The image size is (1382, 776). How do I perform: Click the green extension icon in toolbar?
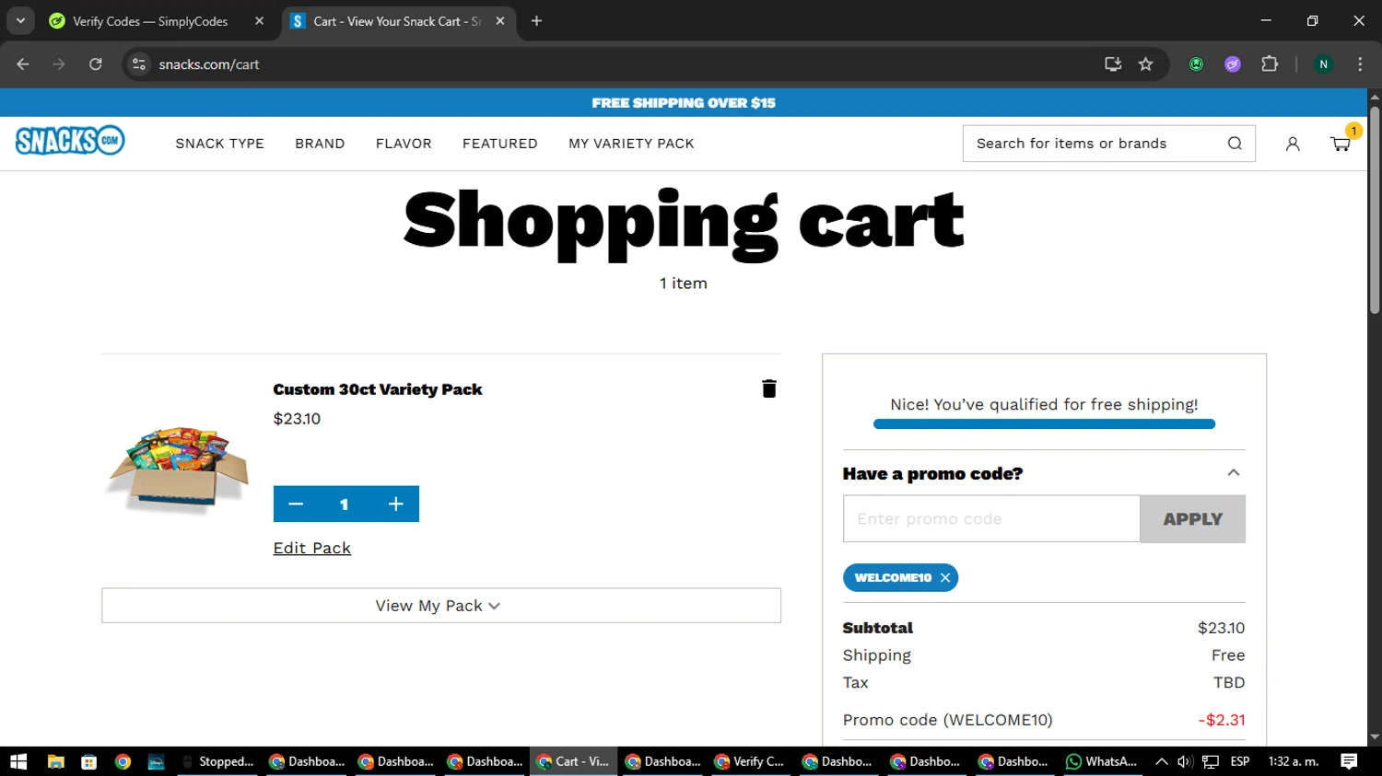1196,64
